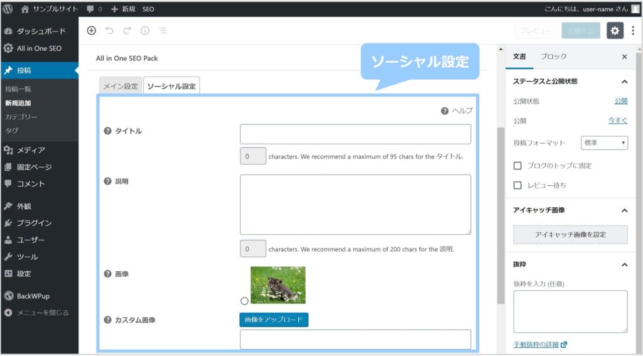Click the WordPress logo icon
643x356 pixels.
point(8,9)
